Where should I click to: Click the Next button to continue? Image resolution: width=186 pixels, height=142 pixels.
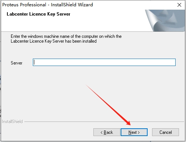(134, 132)
